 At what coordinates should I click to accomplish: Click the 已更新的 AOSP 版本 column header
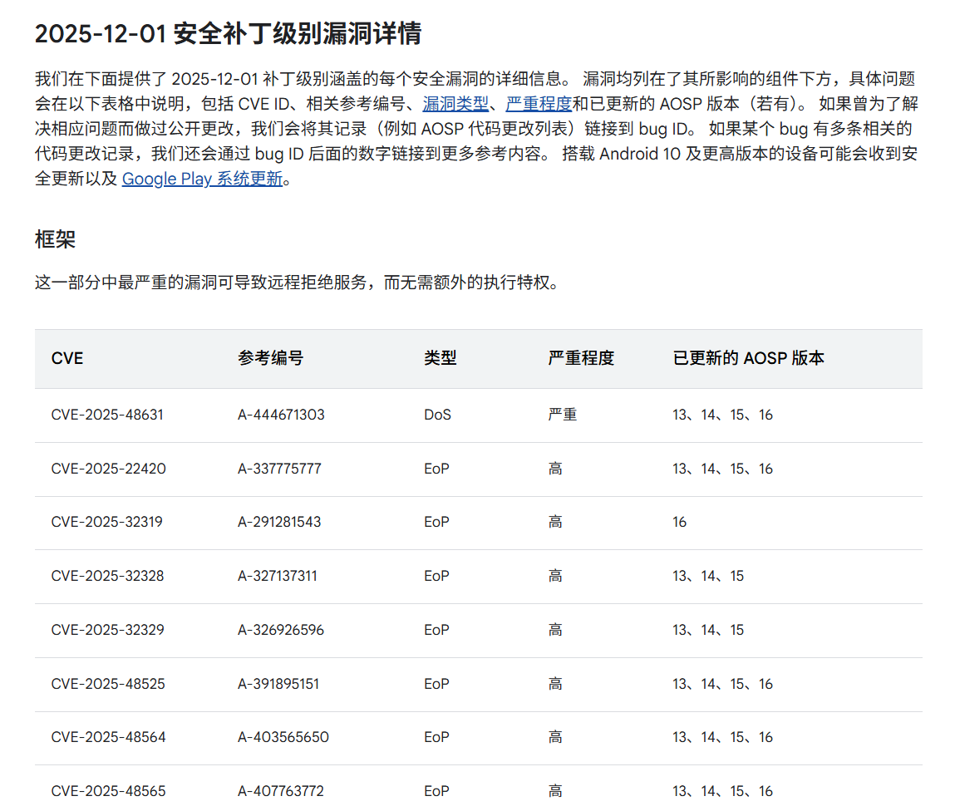coord(748,358)
